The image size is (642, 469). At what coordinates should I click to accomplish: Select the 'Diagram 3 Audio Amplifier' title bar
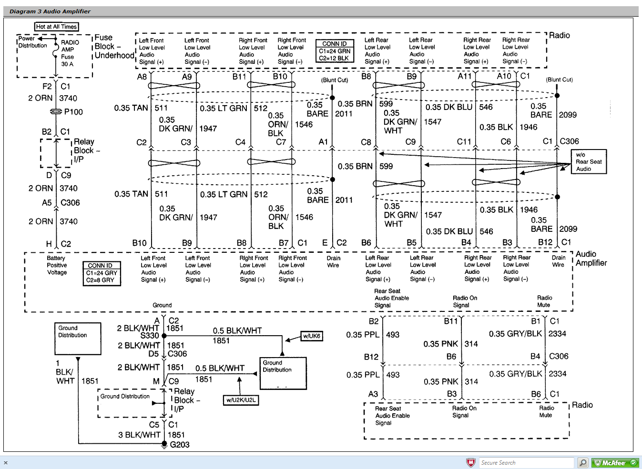coord(50,11)
